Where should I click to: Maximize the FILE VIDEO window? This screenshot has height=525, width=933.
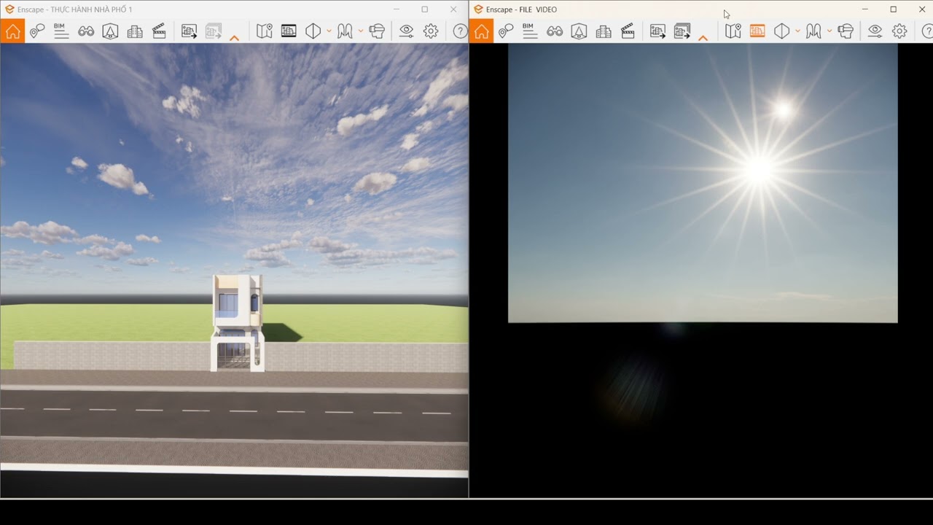(893, 9)
